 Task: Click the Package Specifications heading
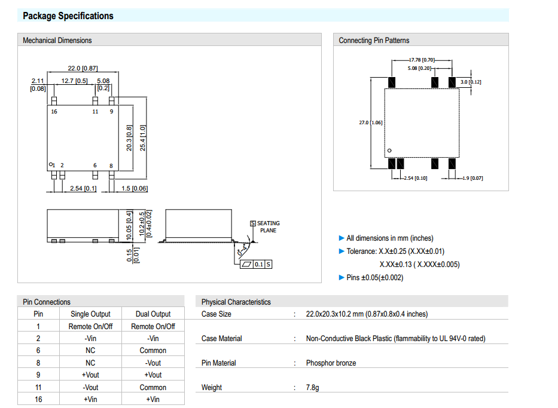tap(68, 16)
